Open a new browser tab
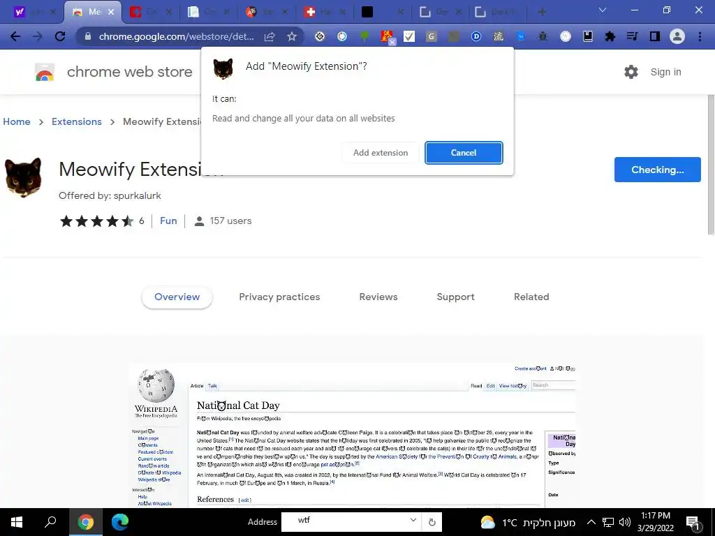Image resolution: width=715 pixels, height=536 pixels. click(x=542, y=12)
